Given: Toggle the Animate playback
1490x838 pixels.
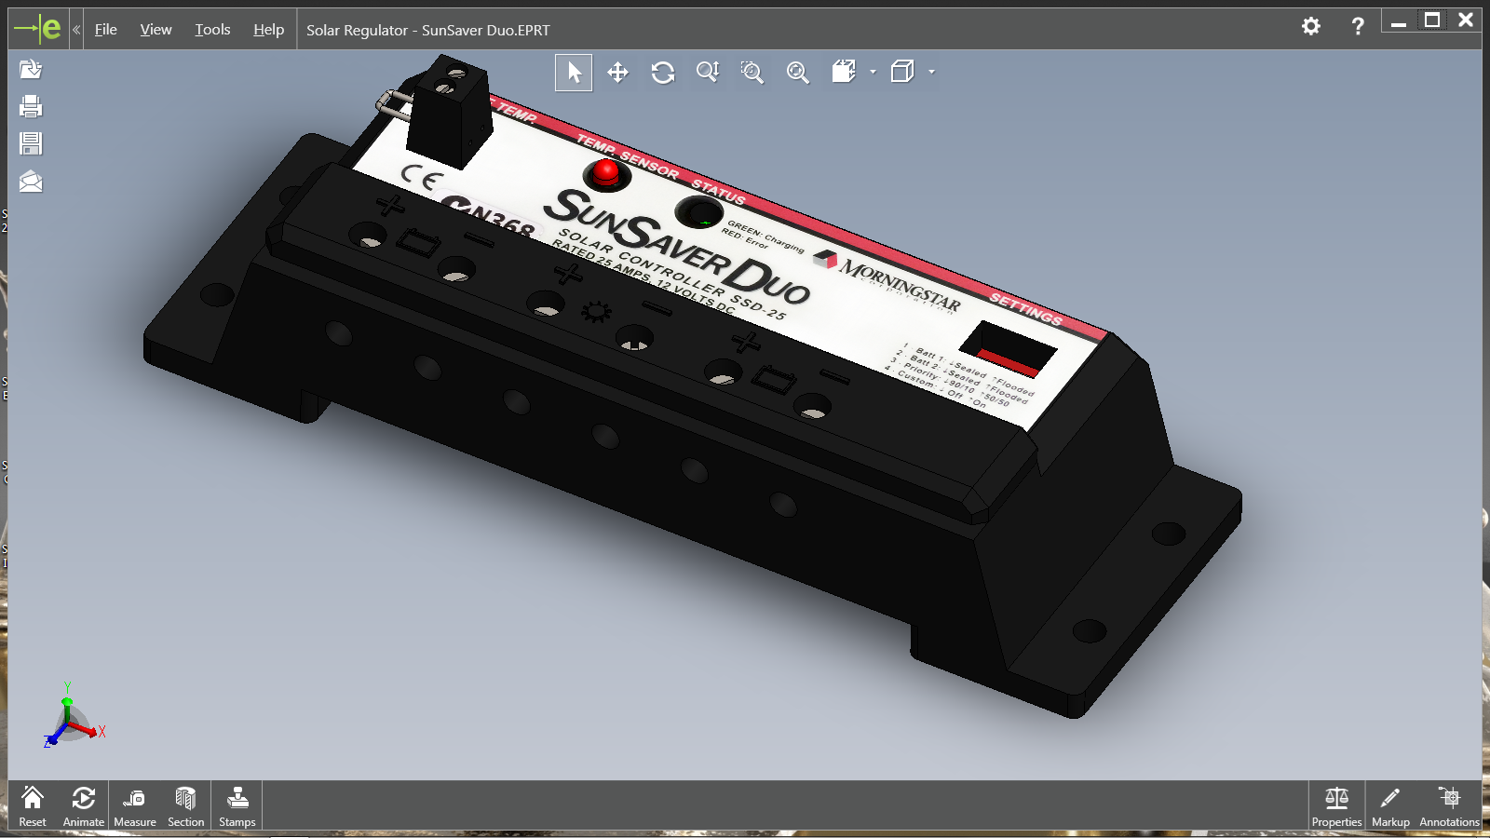Looking at the screenshot, I should [x=84, y=805].
